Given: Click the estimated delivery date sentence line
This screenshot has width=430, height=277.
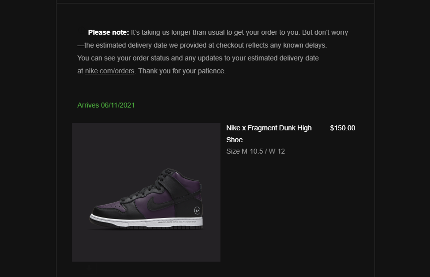Looking at the screenshot, I should [202, 45].
